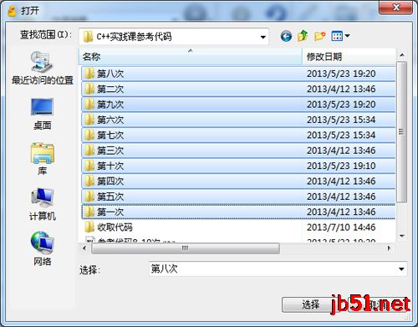The width and height of the screenshot is (418, 327).
Task: Click the folder icon of 收取代码
Action: click(x=89, y=227)
